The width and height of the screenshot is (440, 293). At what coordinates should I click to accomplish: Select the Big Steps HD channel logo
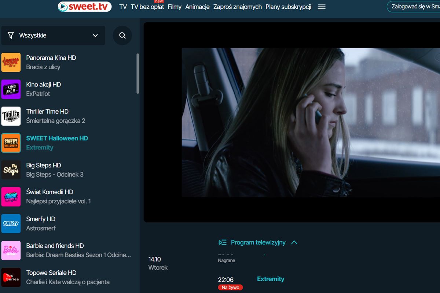11,170
